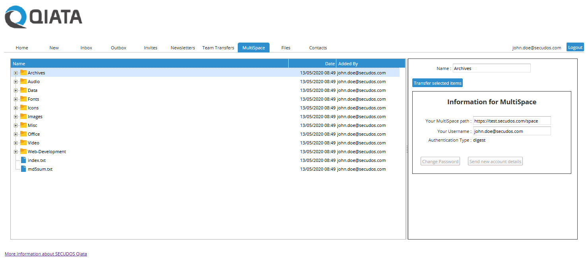
Task: Click the Web-Development folder icon
Action: click(23, 152)
